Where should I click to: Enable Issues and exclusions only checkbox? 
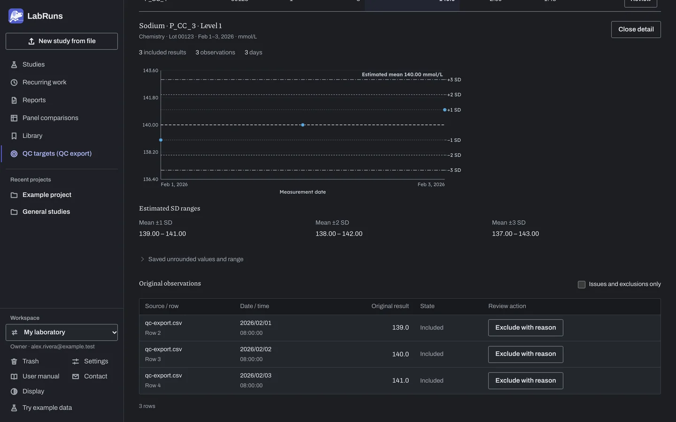point(582,285)
